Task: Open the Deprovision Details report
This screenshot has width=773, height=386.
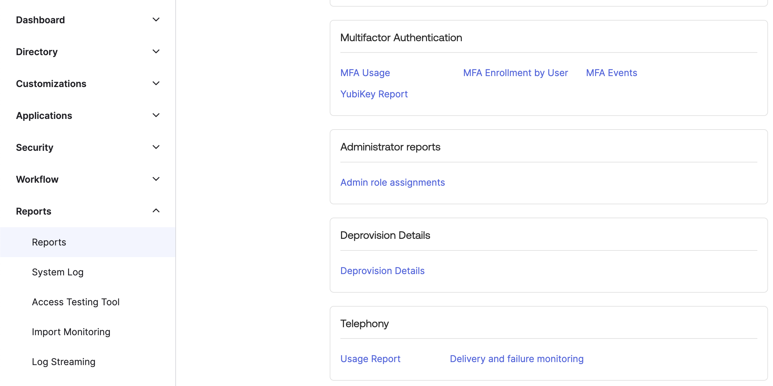Action: pos(382,270)
